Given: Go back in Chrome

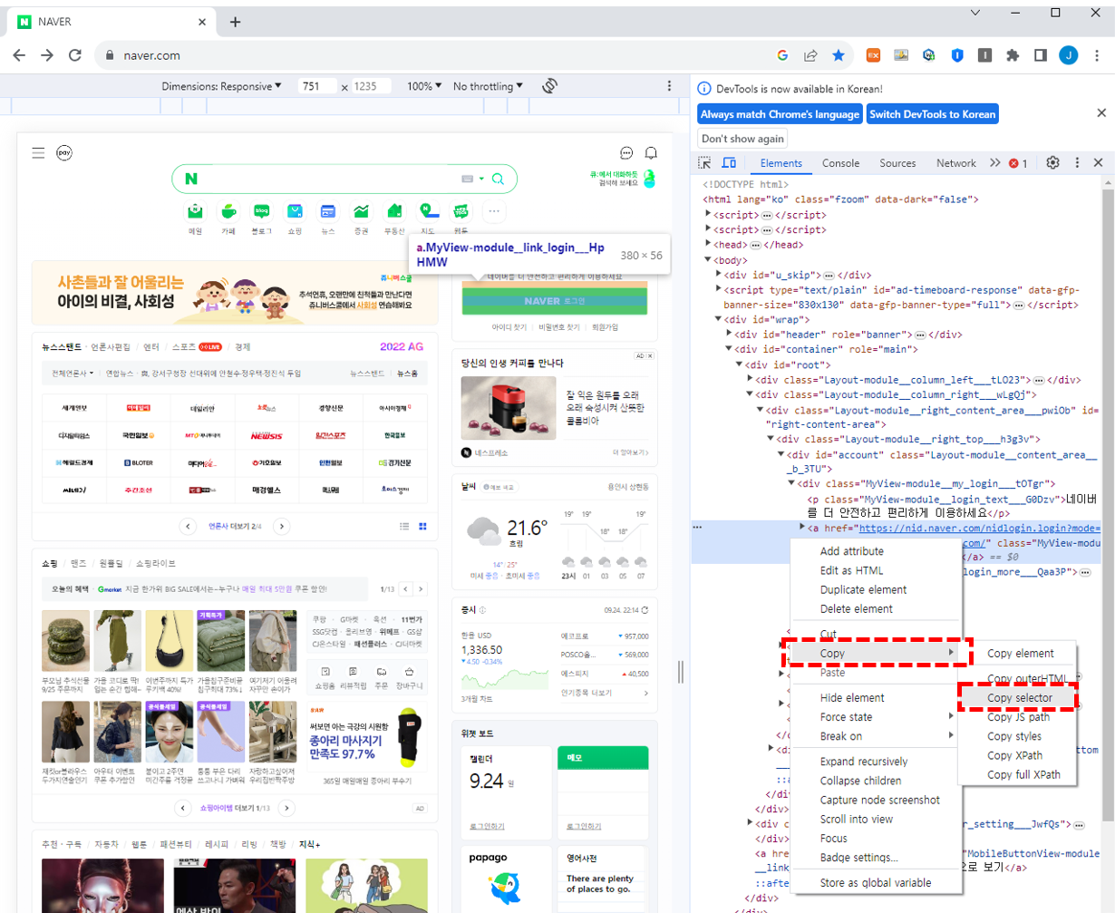Looking at the screenshot, I should pyautogui.click(x=19, y=55).
